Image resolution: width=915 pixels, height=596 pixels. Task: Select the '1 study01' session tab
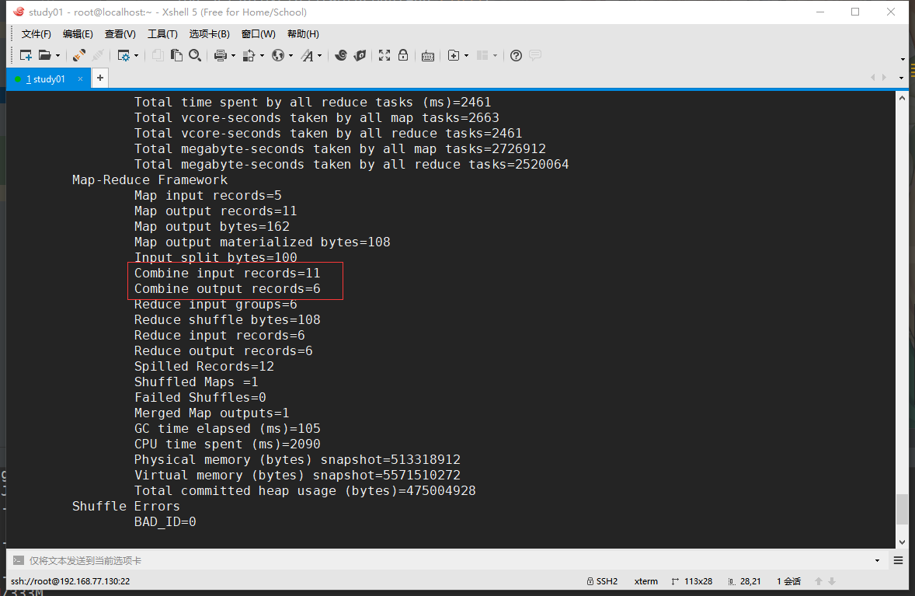(46, 78)
